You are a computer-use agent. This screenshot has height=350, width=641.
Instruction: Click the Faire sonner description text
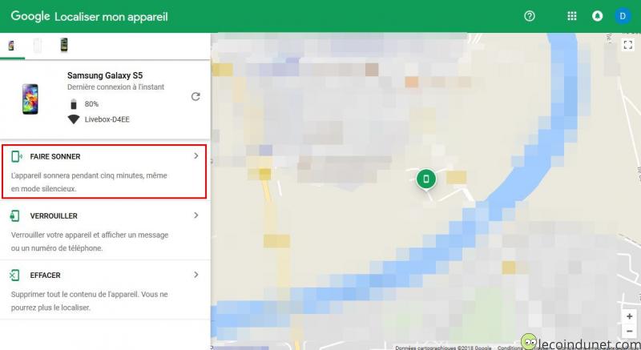[89, 182]
